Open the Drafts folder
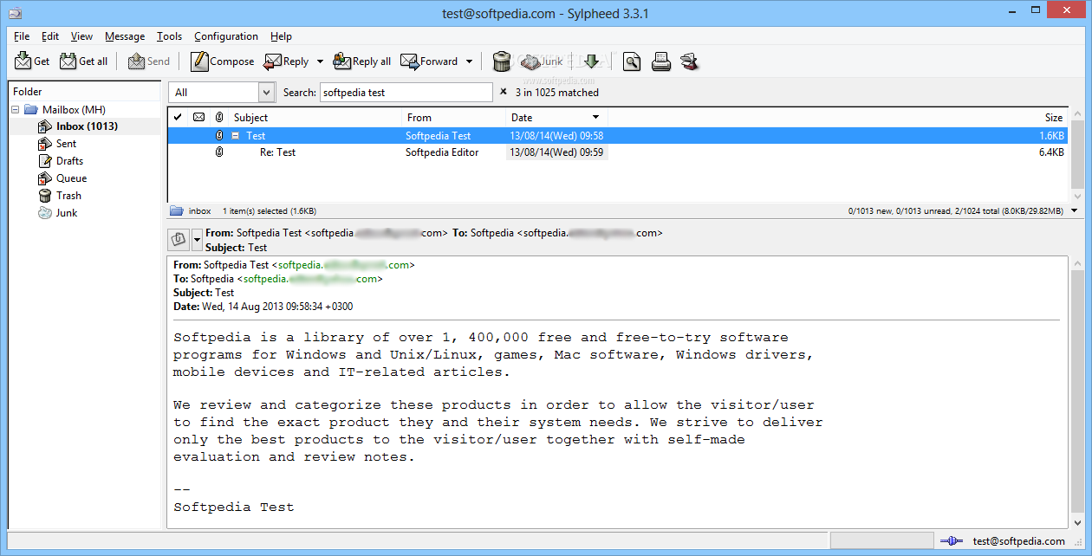The image size is (1092, 556). coord(69,161)
